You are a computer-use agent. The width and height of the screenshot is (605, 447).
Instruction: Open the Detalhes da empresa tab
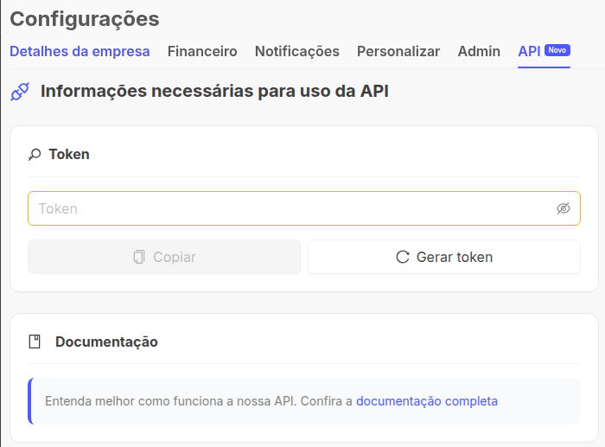click(x=80, y=51)
